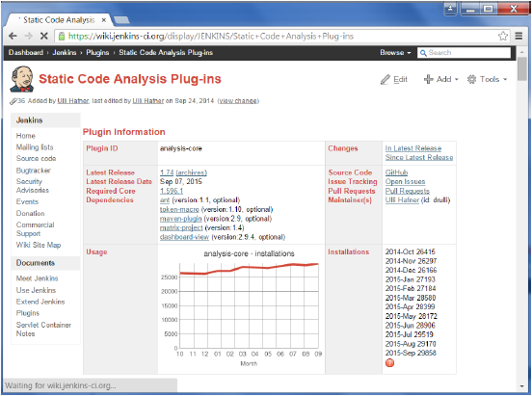Click the browser back arrow
532x396 pixels.
pos(13,36)
